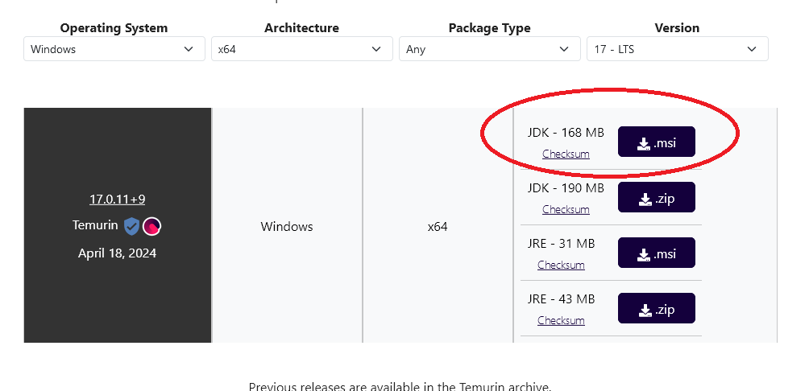Click the pink Temurin AQAvit badge icon
Viewport: 809px width, 391px height.
point(152,226)
